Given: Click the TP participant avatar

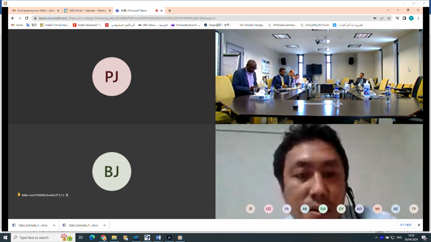Looking at the screenshot, I should (x=414, y=209).
